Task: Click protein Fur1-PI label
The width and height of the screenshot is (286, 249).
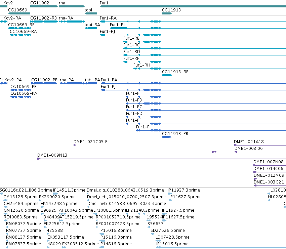Action: (x=133, y=93)
